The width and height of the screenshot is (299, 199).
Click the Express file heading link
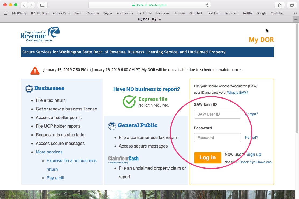pos(153,99)
